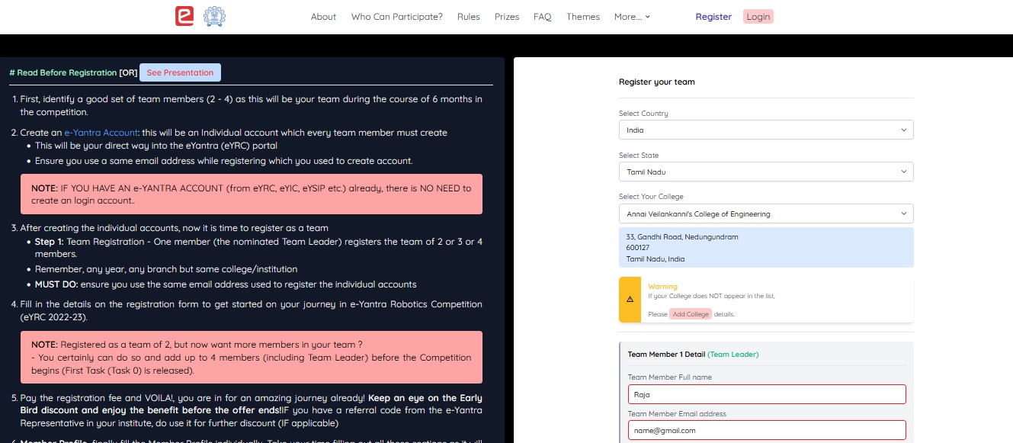Click the red e-Yantra logo icon
Screen dimensions: 1013x443
[x=184, y=17]
